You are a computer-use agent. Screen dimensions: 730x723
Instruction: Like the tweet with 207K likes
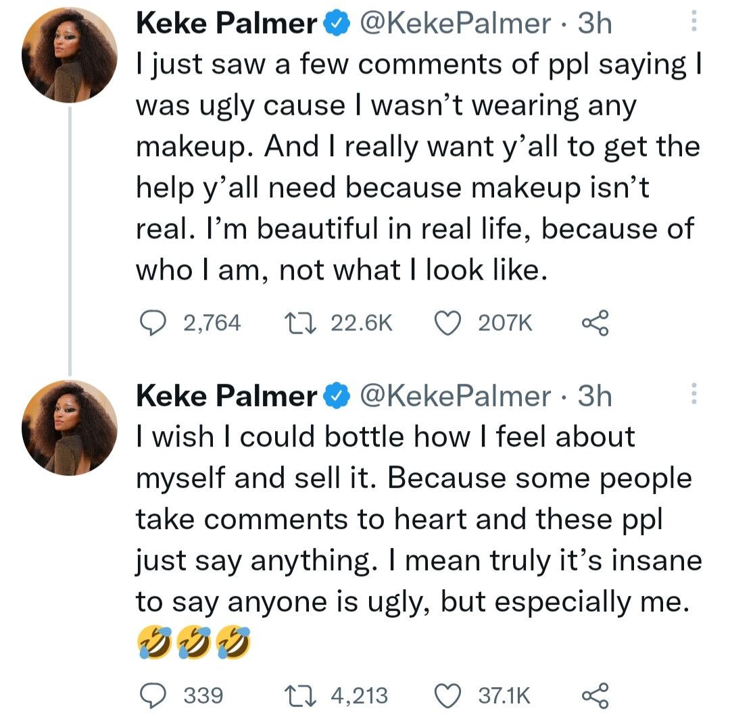[446, 323]
